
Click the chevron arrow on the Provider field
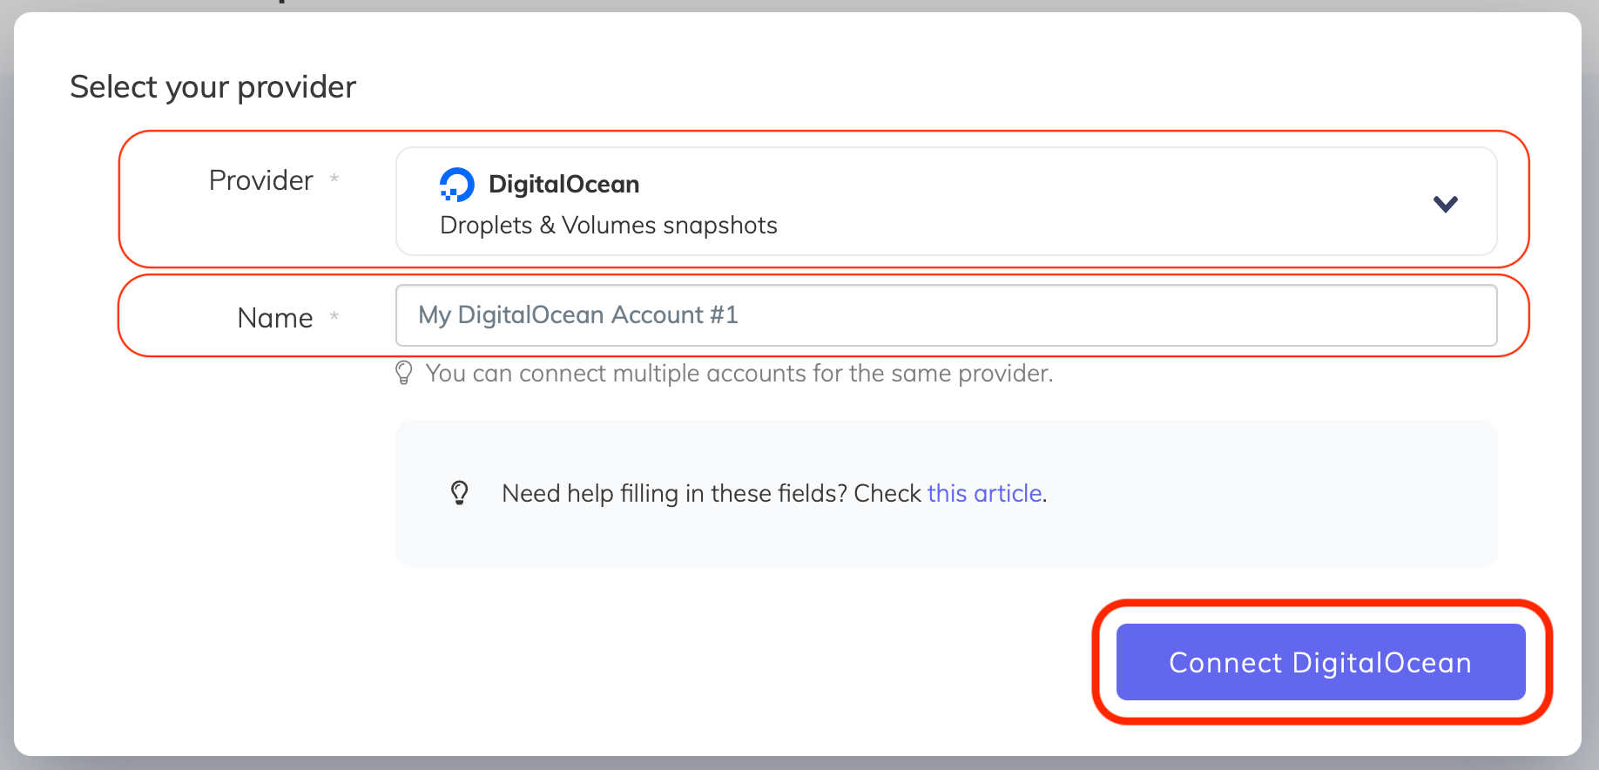click(1446, 202)
